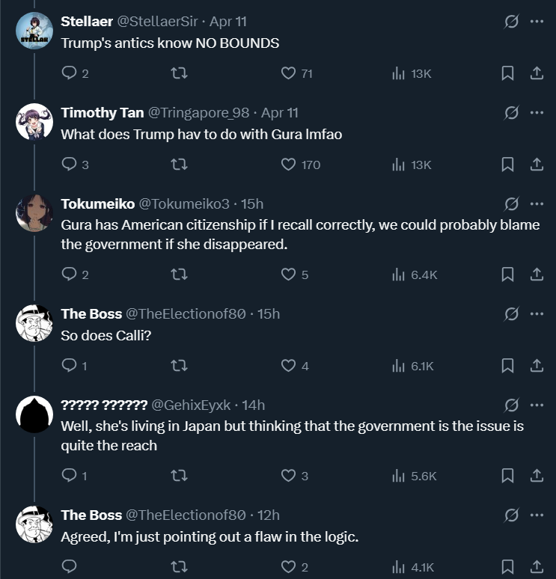Expand more menu on Tokumeiko's tweet
Screen dimensions: 556x579
(x=537, y=203)
